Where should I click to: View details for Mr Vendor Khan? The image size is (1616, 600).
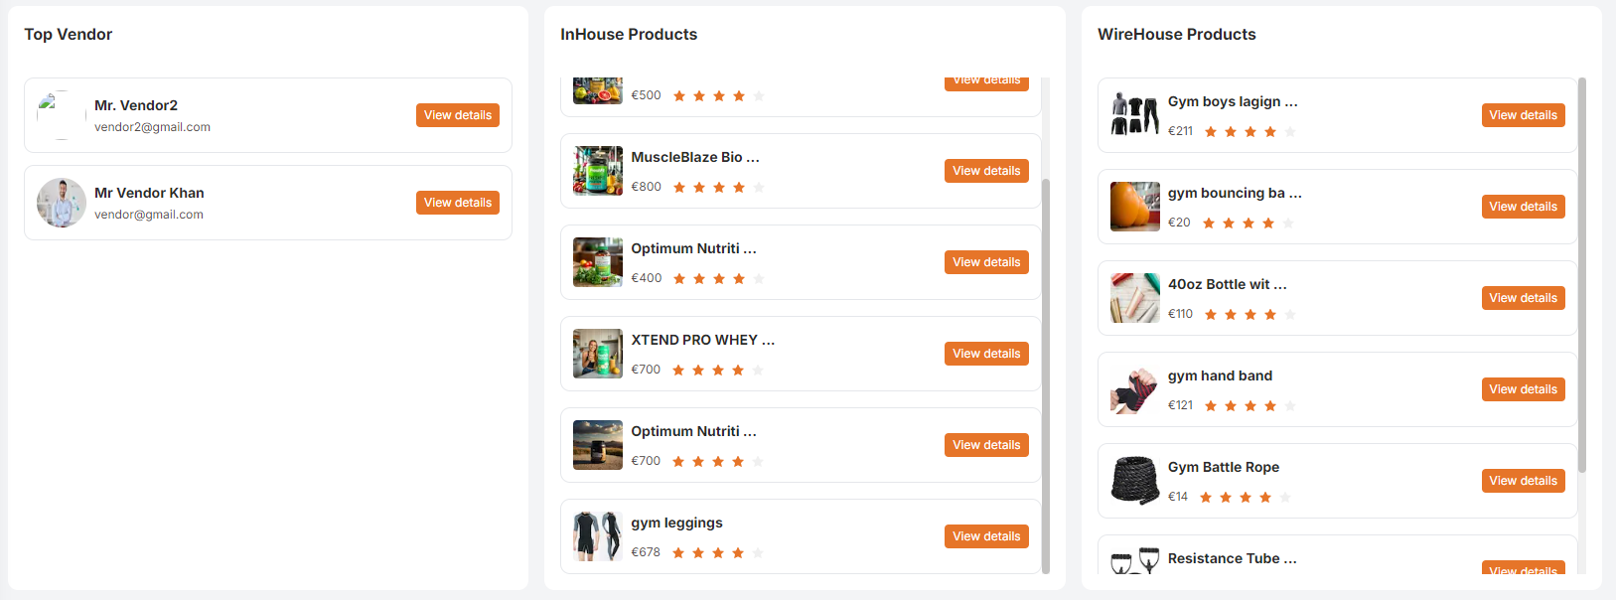[457, 203]
